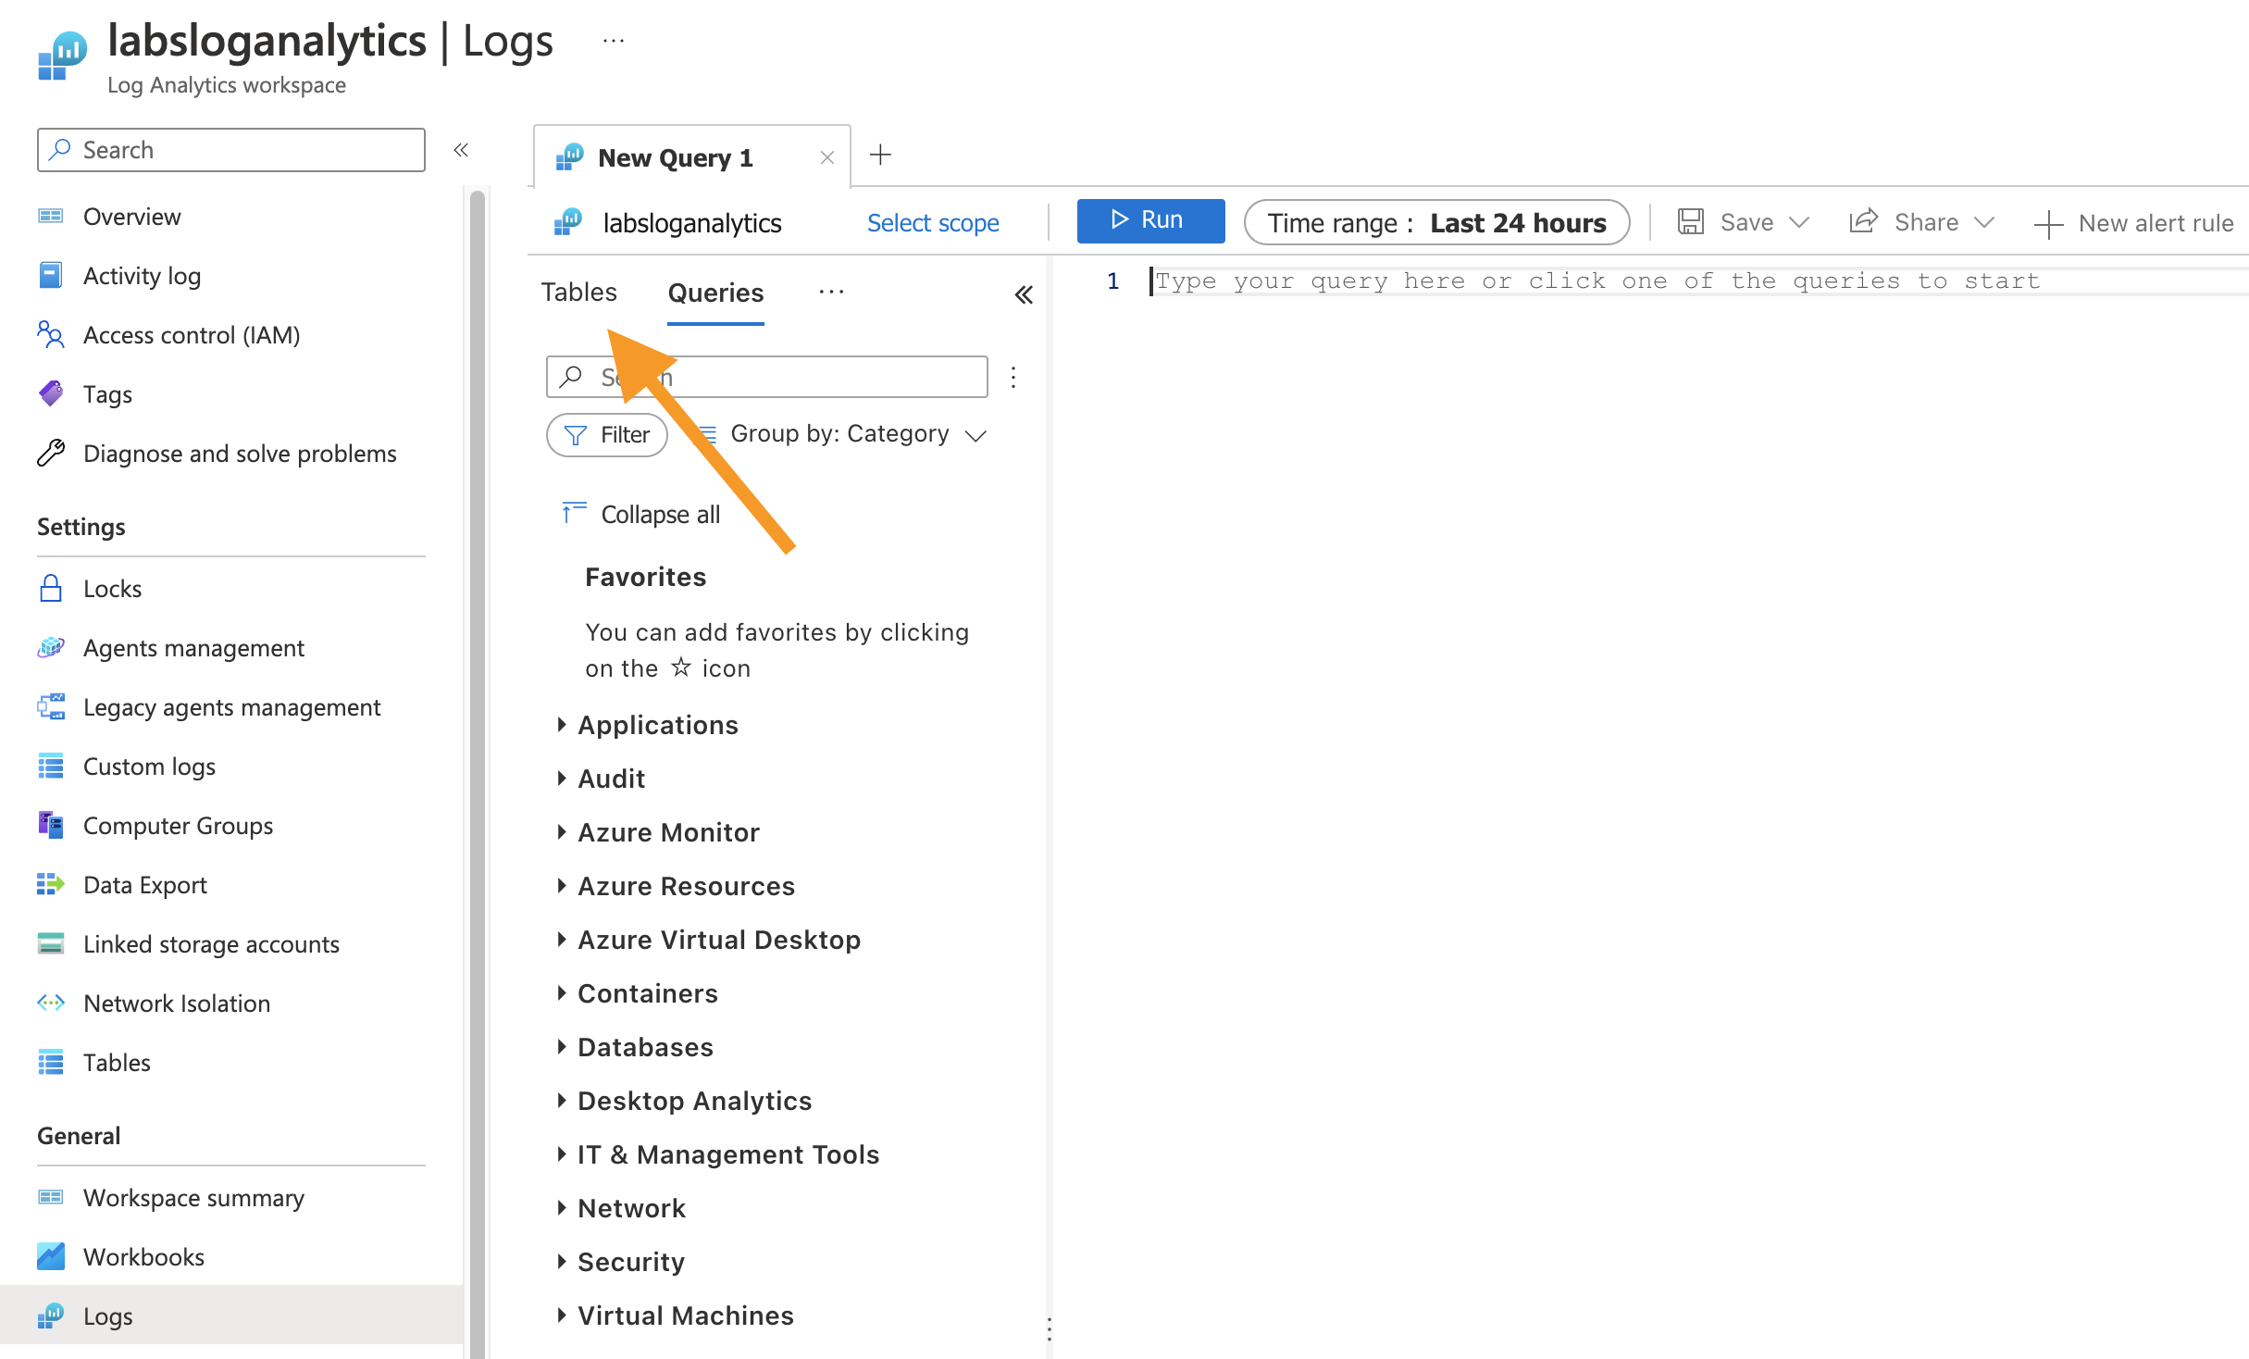Click the General section heading
The height and width of the screenshot is (1359, 2249).
coord(79,1136)
